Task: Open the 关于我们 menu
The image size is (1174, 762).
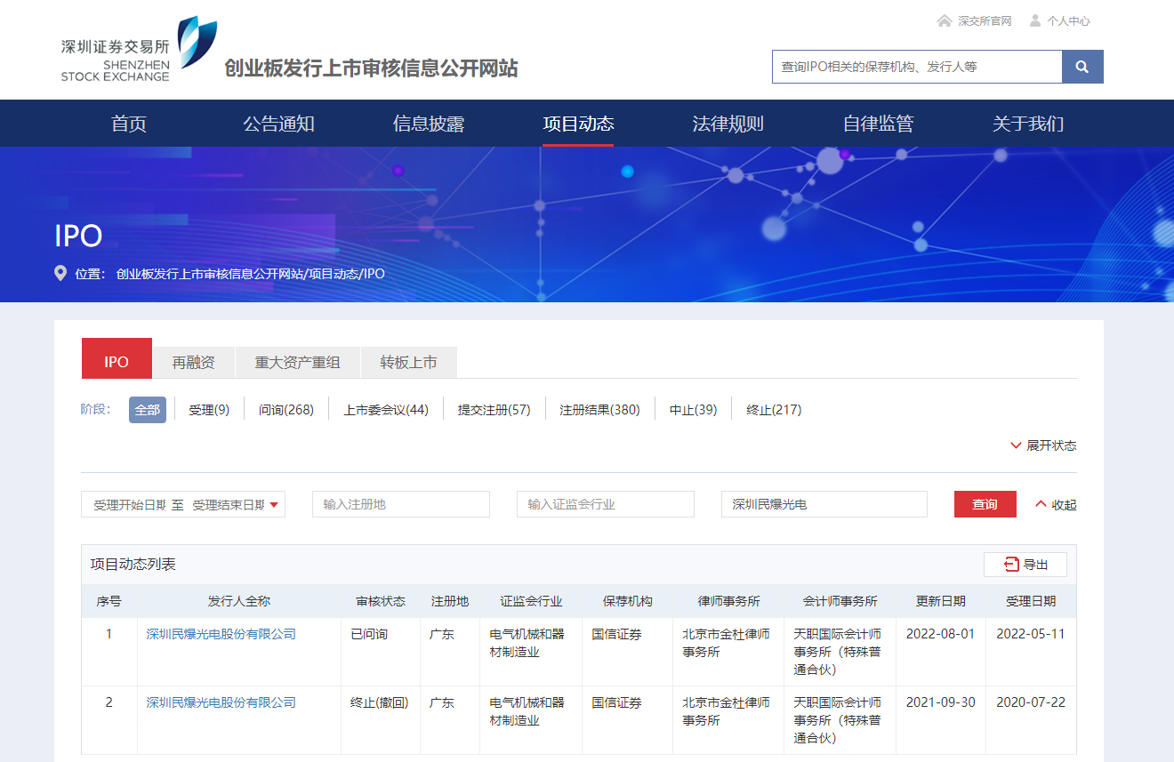Action: pyautogui.click(x=1028, y=124)
